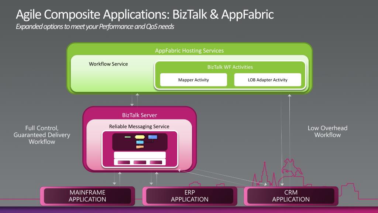Click the 'AppFabric Hosting Services' heading
The height and width of the screenshot is (213, 378).
coord(189,50)
